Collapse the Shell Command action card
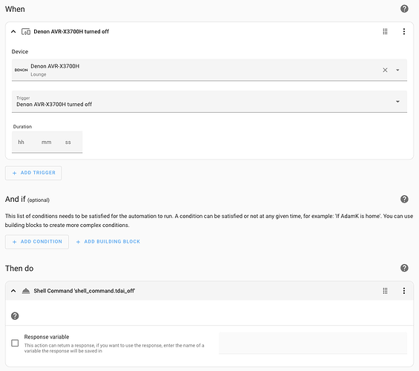Viewport: 419px width, 371px height. tap(13, 291)
